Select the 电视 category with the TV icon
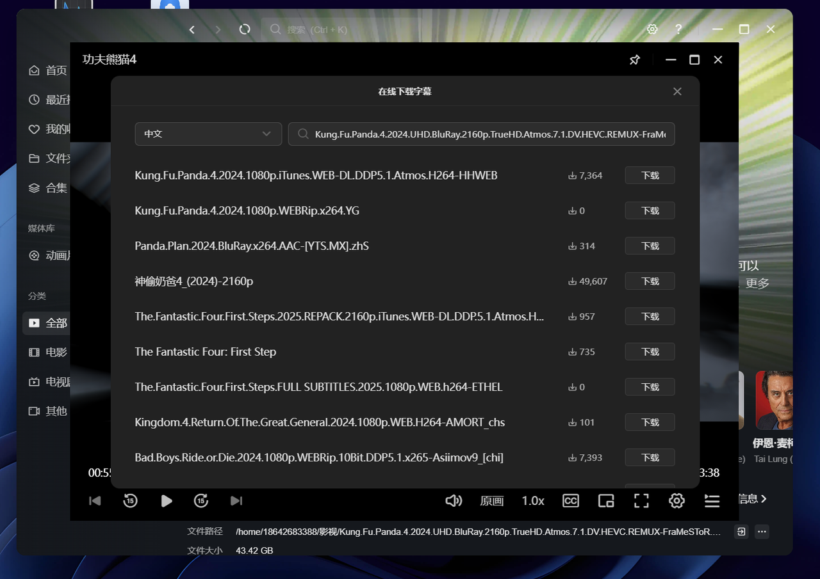Screen dimensions: 820x579 [x=49, y=382]
